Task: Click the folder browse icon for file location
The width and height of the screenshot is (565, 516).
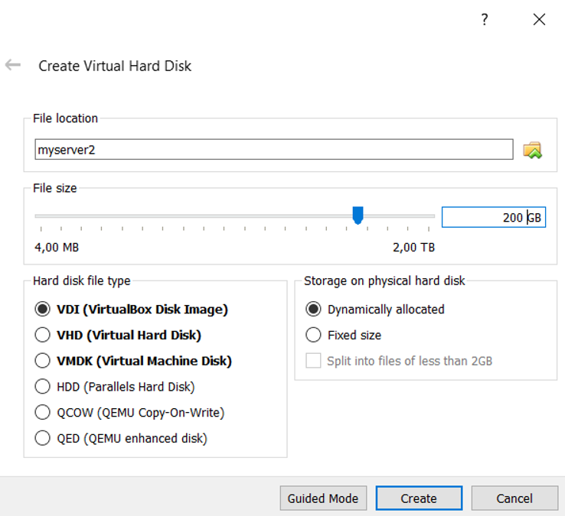Action: [532, 150]
